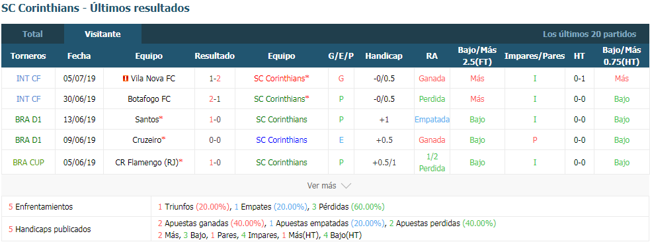Open the Cruzeiro team link

point(146,140)
